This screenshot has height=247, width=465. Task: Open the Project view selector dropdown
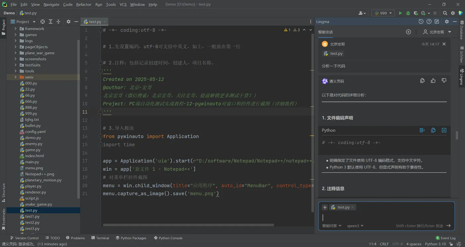click(x=23, y=22)
